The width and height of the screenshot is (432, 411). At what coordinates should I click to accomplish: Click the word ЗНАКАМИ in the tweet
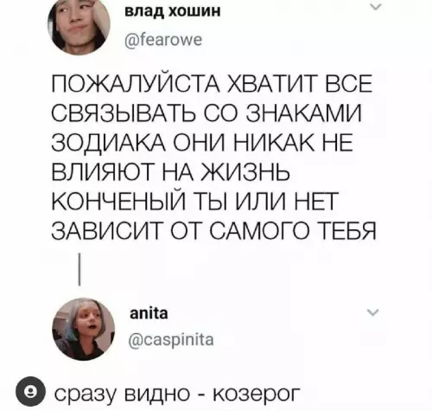[x=304, y=113]
